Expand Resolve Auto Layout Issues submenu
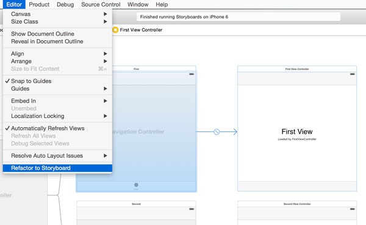The image size is (366, 225). (x=57, y=155)
